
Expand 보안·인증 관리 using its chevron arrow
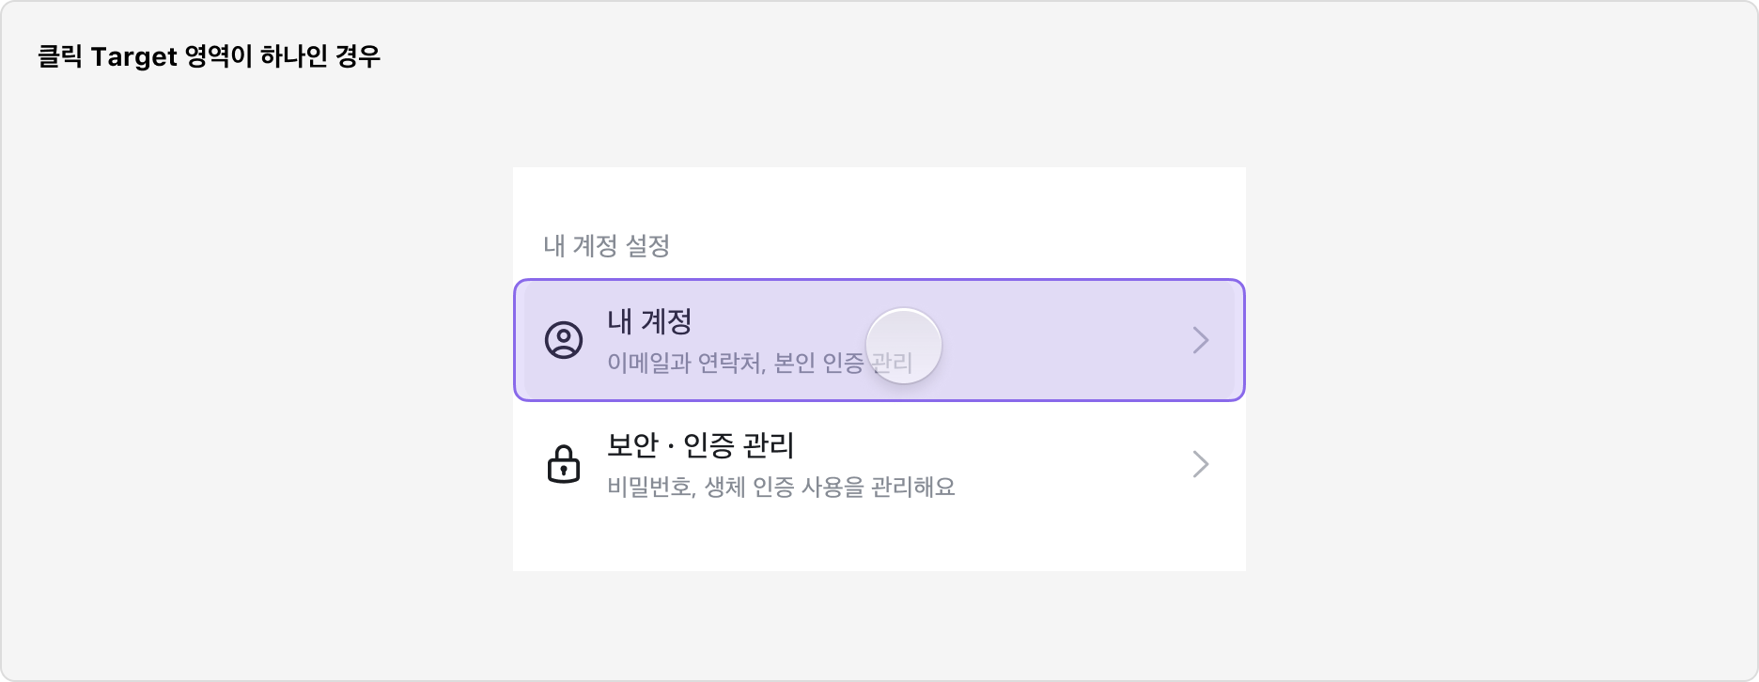pos(1201,466)
